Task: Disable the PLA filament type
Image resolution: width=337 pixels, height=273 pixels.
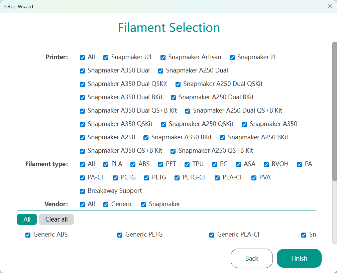Action: point(106,164)
